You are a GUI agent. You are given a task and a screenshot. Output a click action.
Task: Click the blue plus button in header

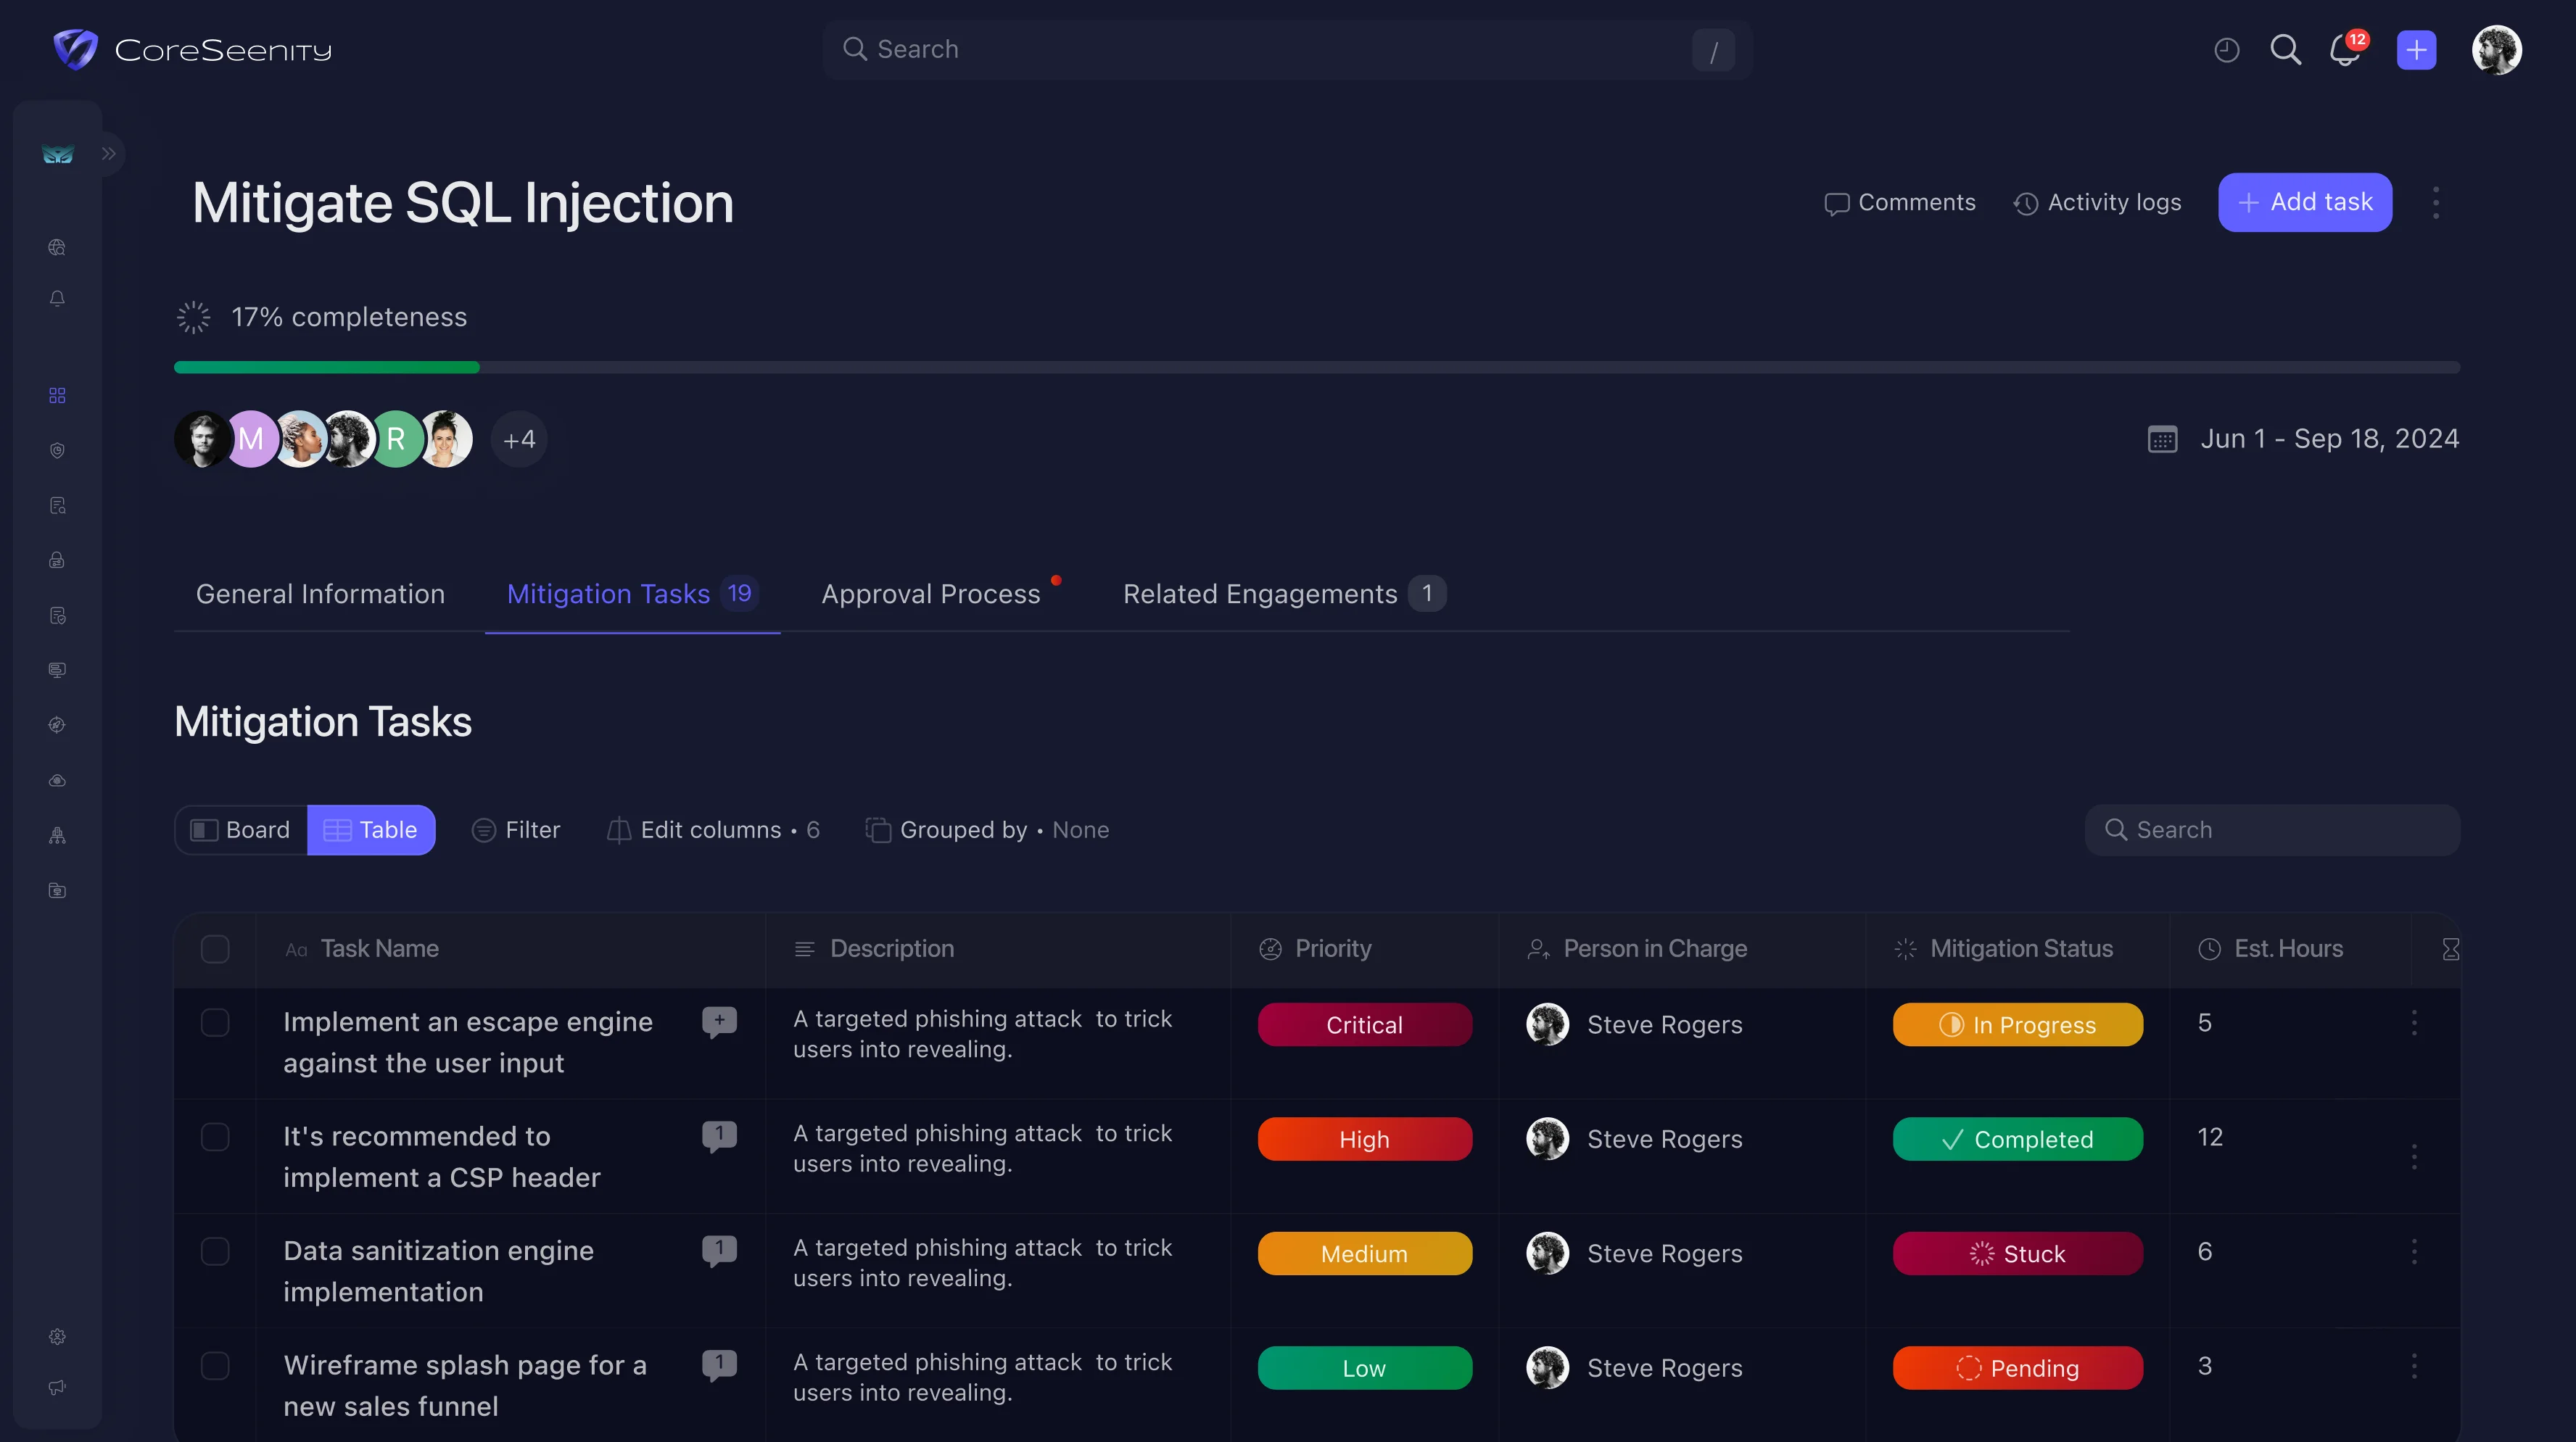point(2416,49)
